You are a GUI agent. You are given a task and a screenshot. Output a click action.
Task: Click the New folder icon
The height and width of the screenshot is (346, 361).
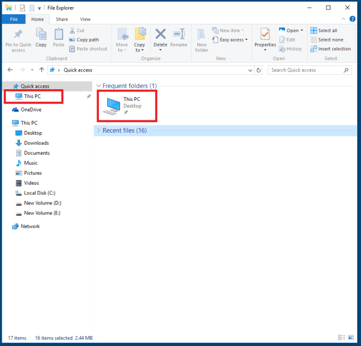pos(202,34)
